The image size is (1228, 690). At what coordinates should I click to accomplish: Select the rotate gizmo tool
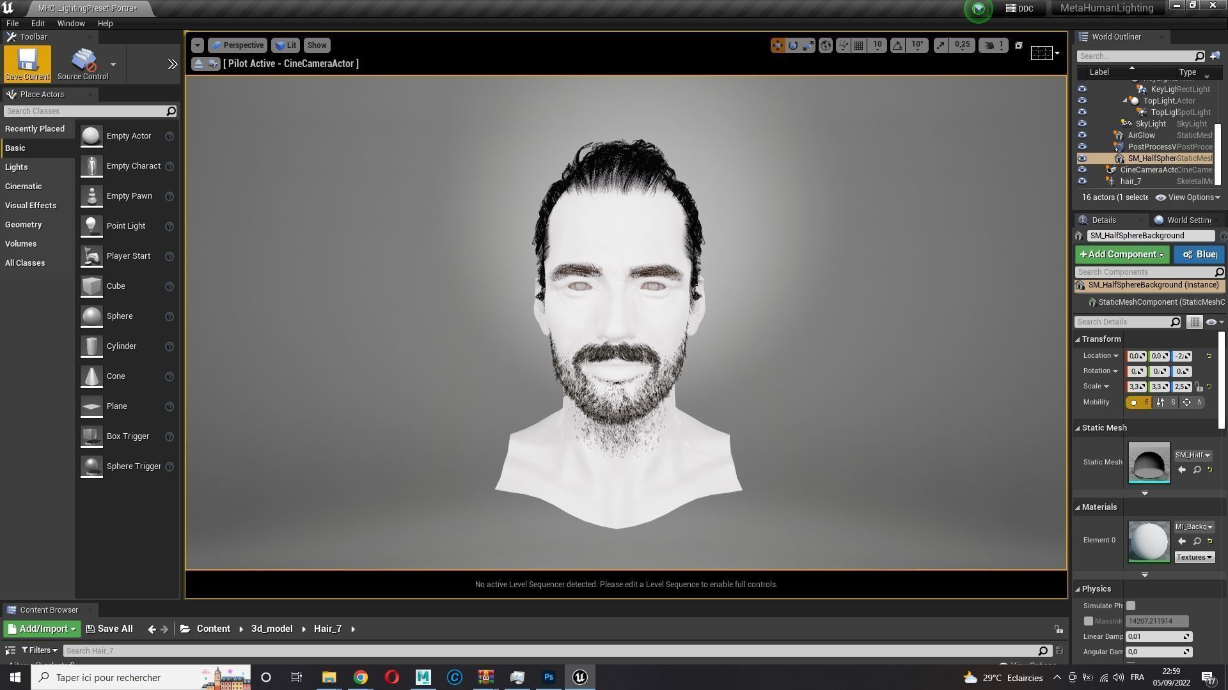[x=793, y=45]
